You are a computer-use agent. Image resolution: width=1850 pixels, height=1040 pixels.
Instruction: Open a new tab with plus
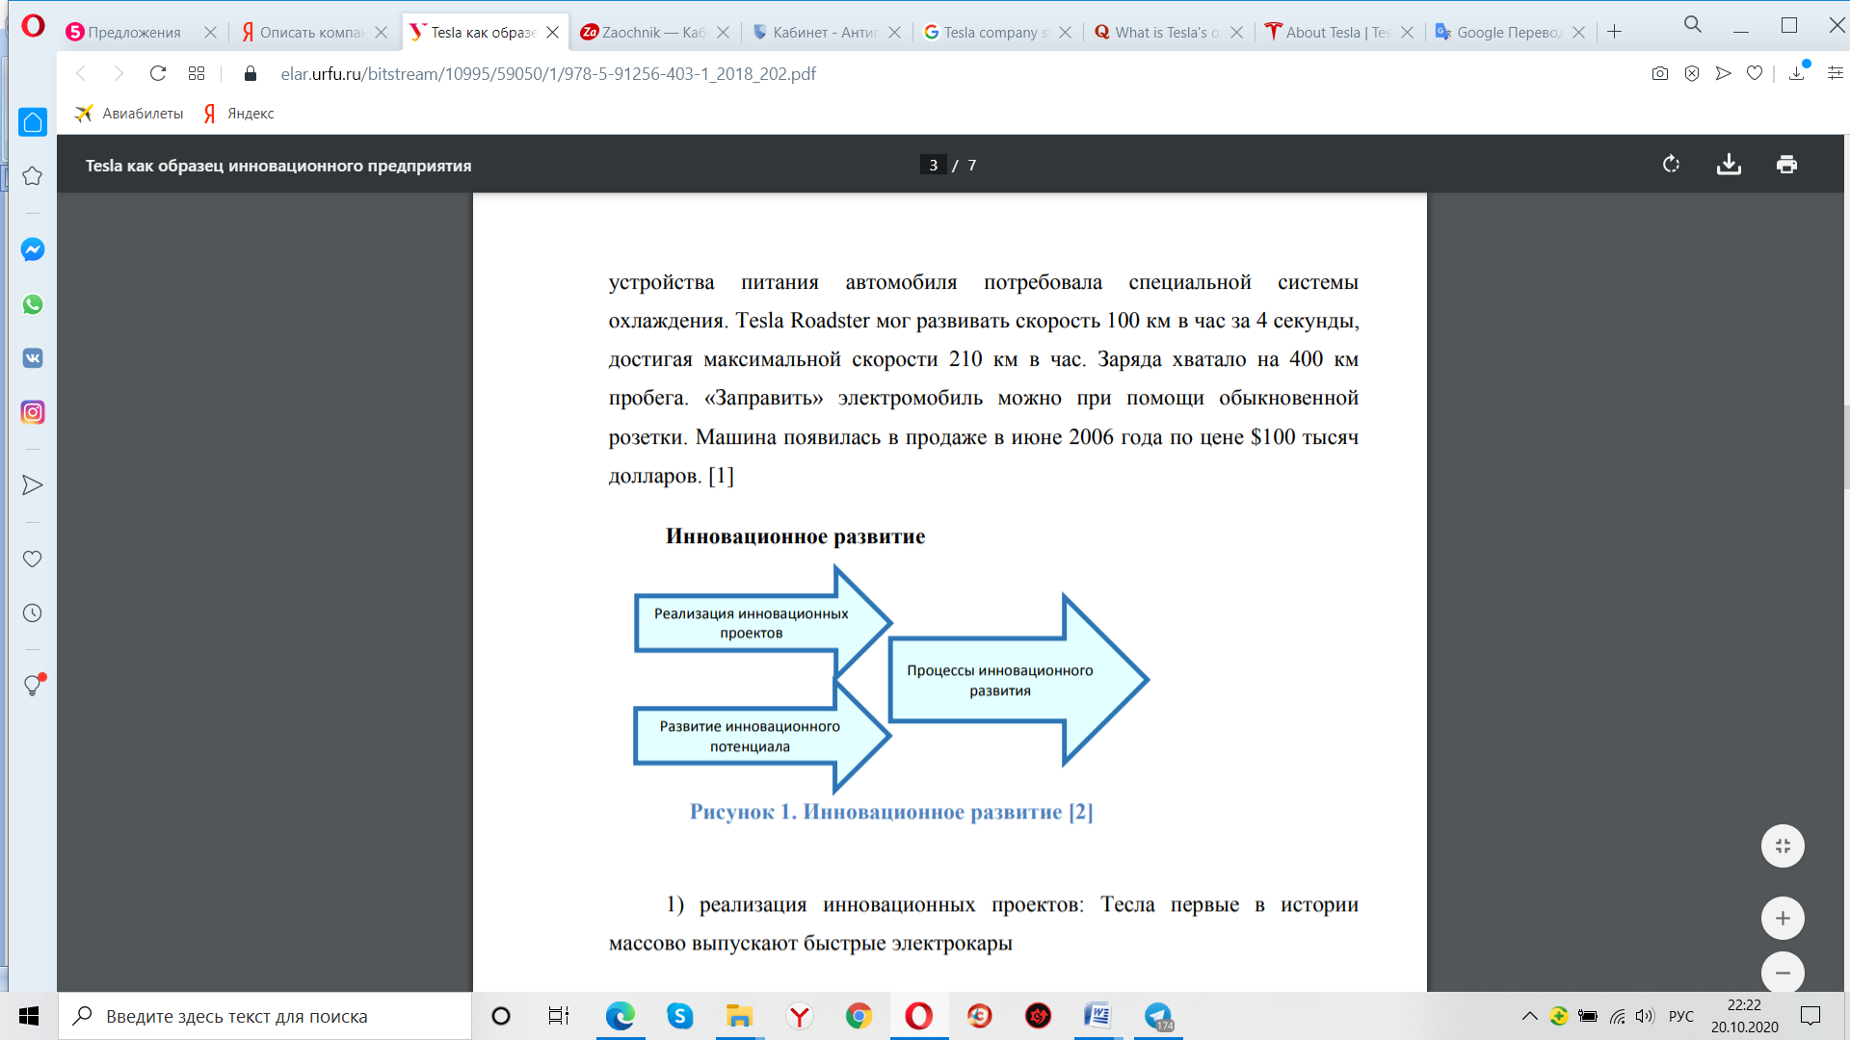[1615, 32]
